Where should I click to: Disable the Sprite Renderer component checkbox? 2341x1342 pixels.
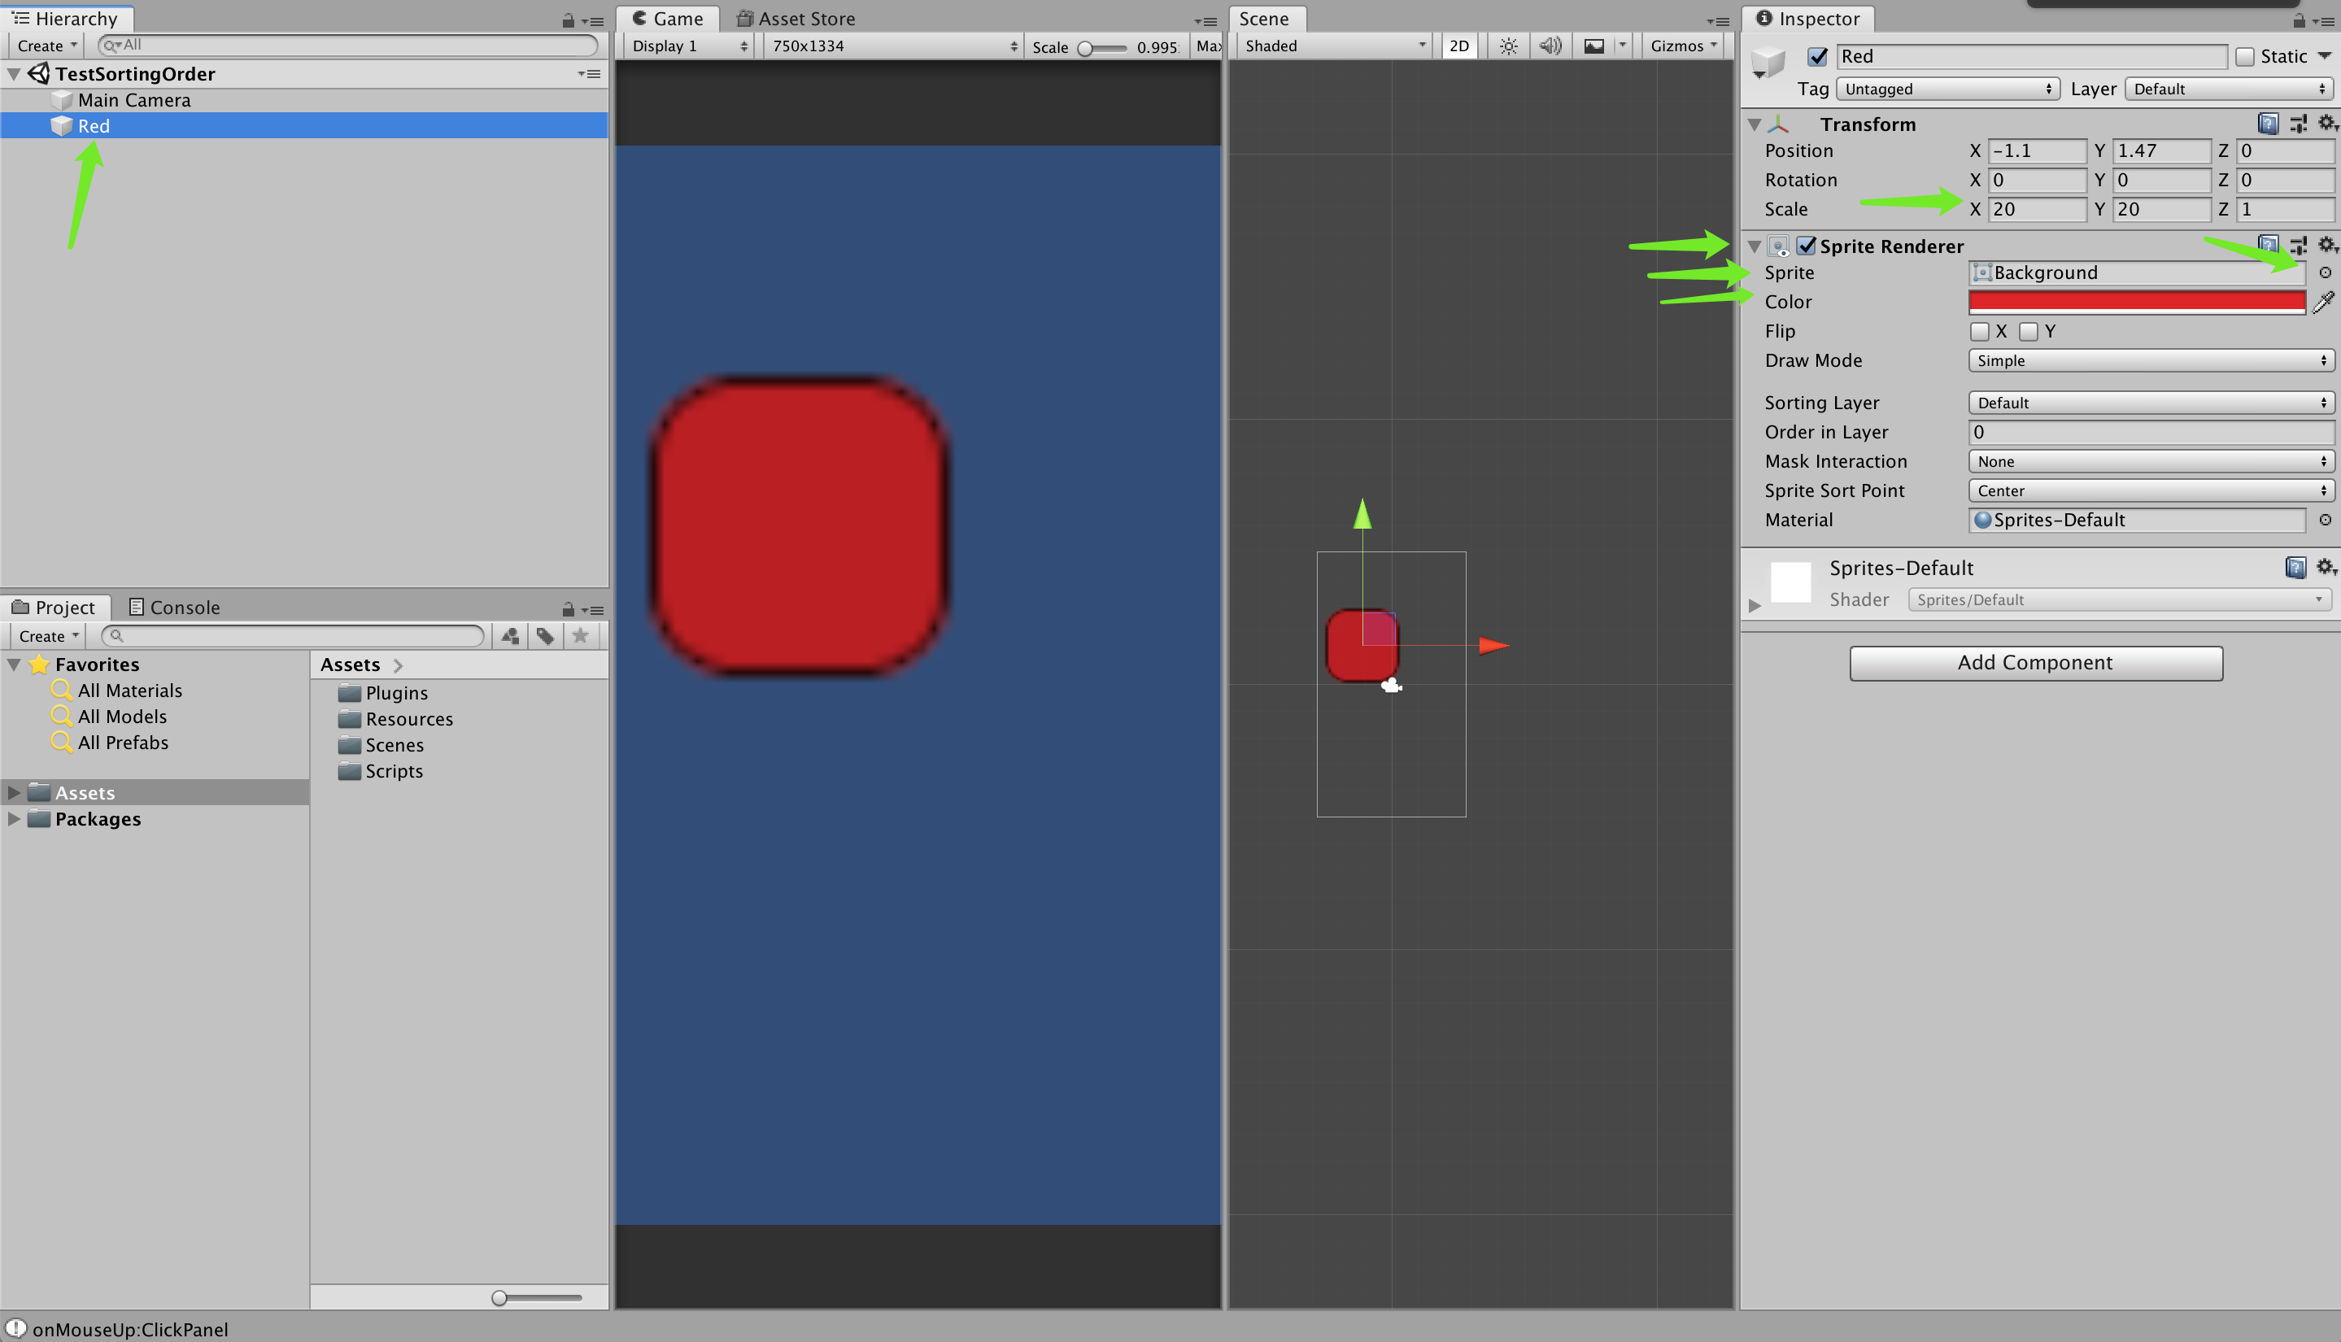point(1807,246)
